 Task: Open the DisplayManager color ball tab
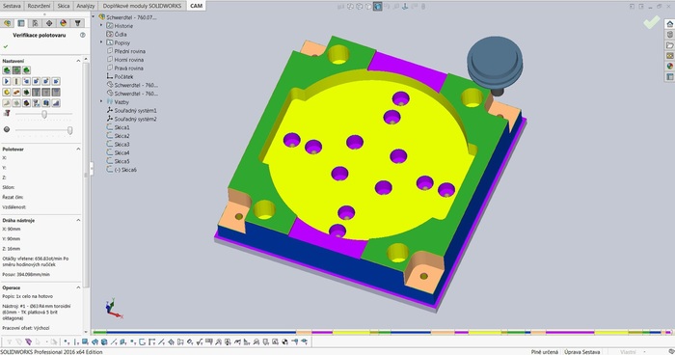coord(64,23)
